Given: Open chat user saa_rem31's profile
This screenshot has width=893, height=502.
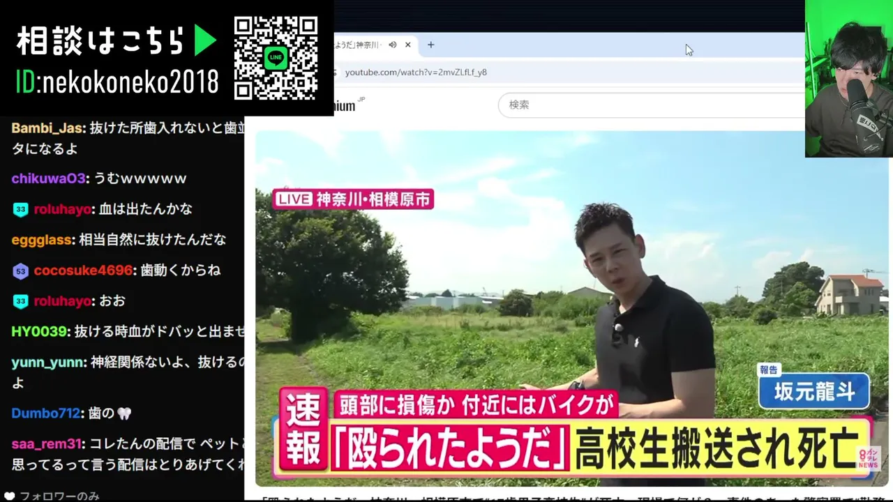Looking at the screenshot, I should (x=46, y=444).
